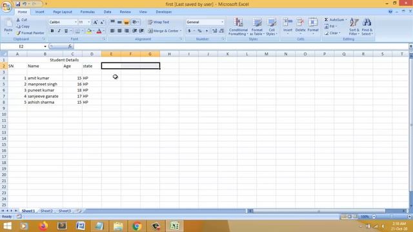Open Cell Styles gallery
Viewport: 413px width, 232px height.
click(x=272, y=26)
